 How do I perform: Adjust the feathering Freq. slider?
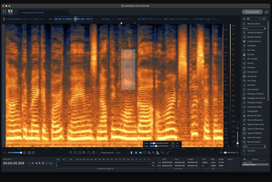pos(156,146)
